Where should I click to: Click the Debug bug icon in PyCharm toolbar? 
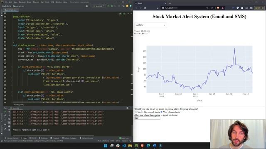(x=112, y=6)
